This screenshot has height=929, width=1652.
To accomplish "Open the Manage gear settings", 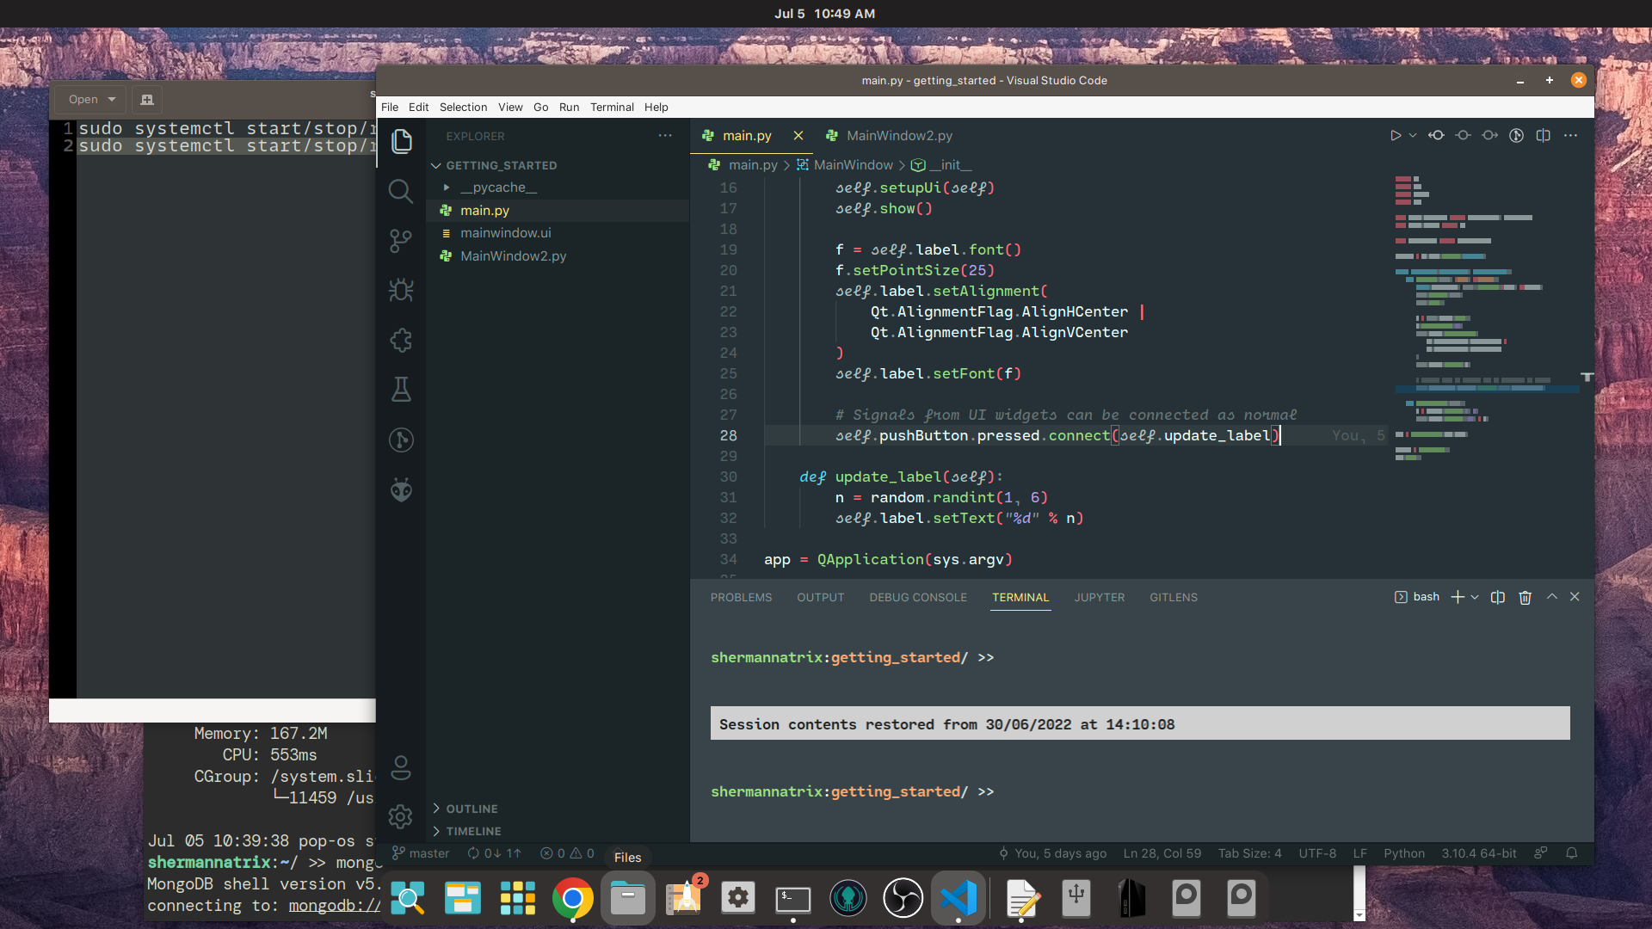I will point(401,816).
